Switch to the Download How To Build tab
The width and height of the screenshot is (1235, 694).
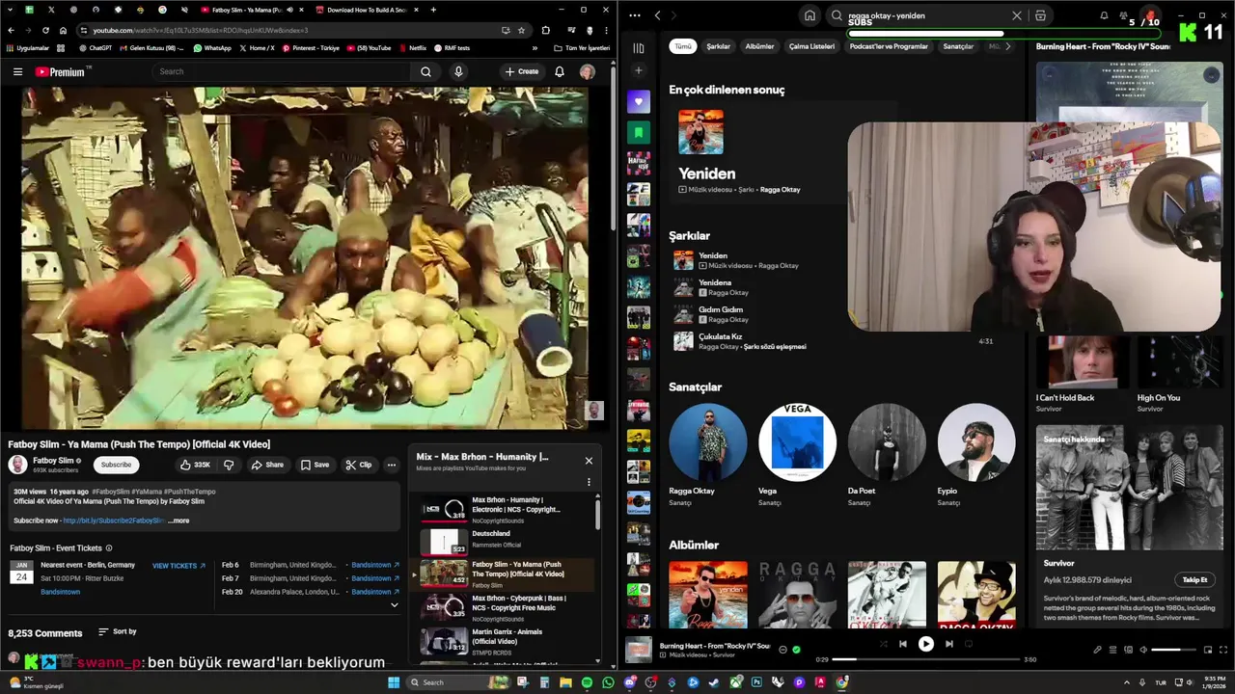(x=367, y=10)
